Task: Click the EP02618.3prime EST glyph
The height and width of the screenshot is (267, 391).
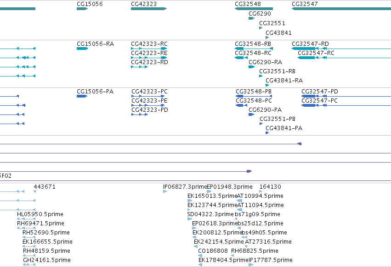Action: click(194, 228)
